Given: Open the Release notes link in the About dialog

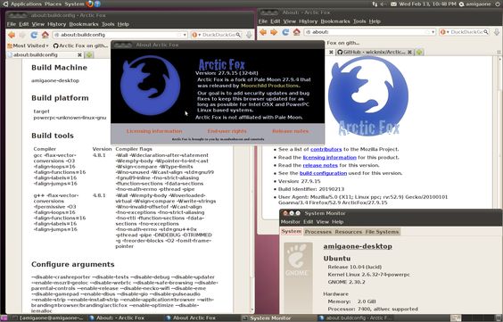Looking at the screenshot, I should pos(291,131).
